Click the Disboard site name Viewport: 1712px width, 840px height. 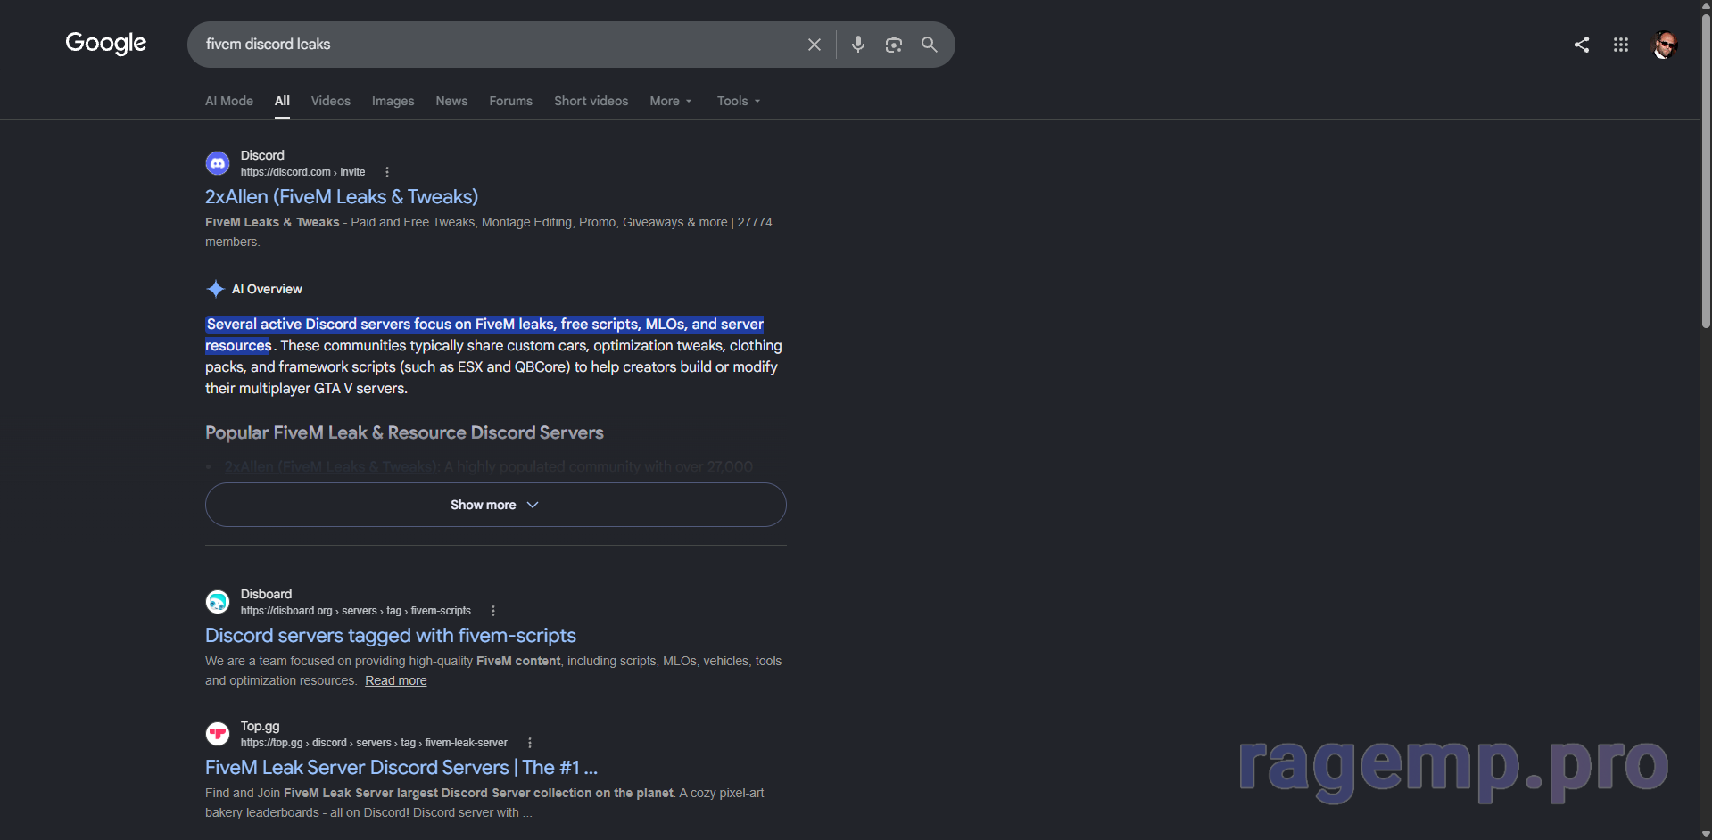coord(266,594)
